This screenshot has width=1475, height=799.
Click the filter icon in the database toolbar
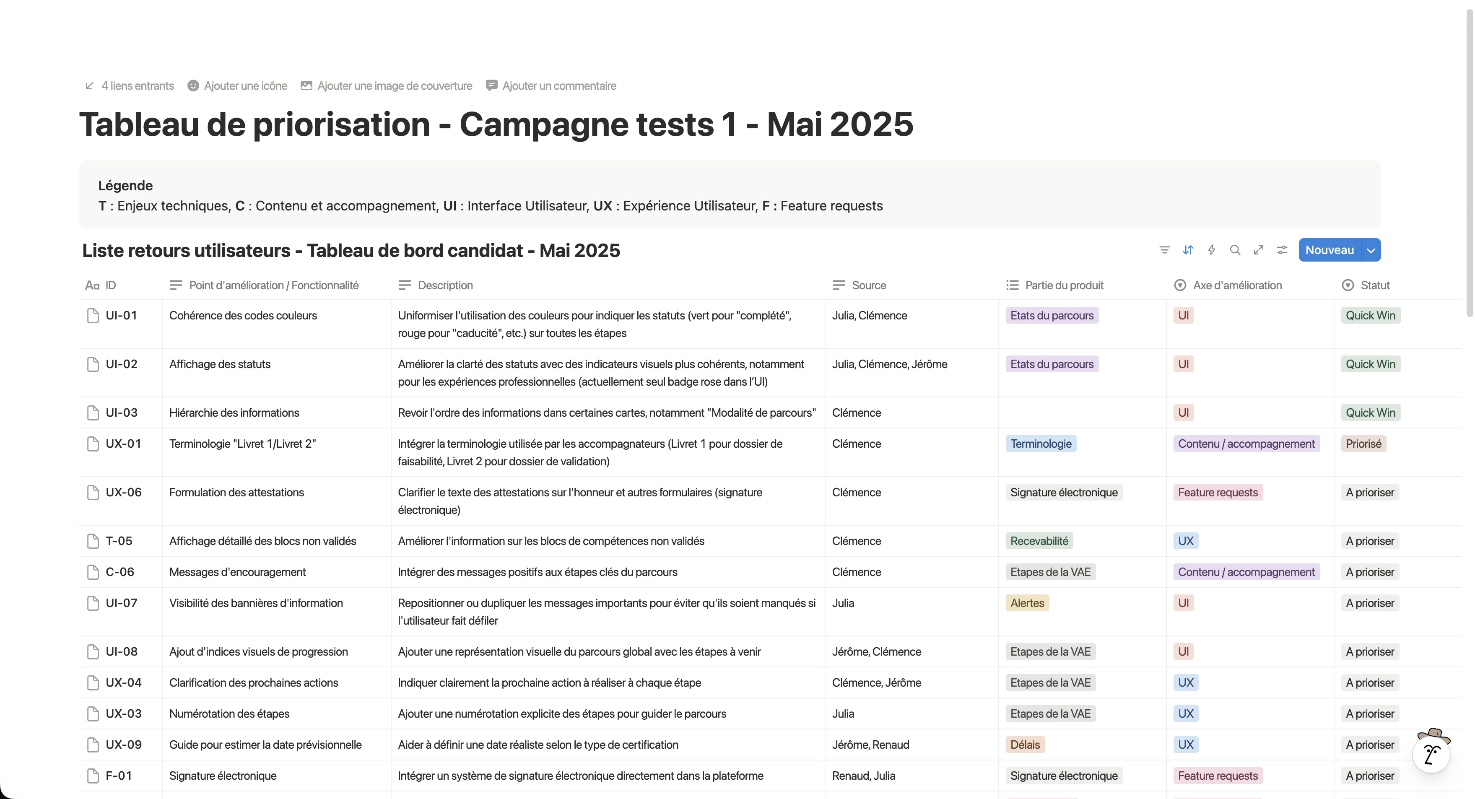click(x=1164, y=250)
